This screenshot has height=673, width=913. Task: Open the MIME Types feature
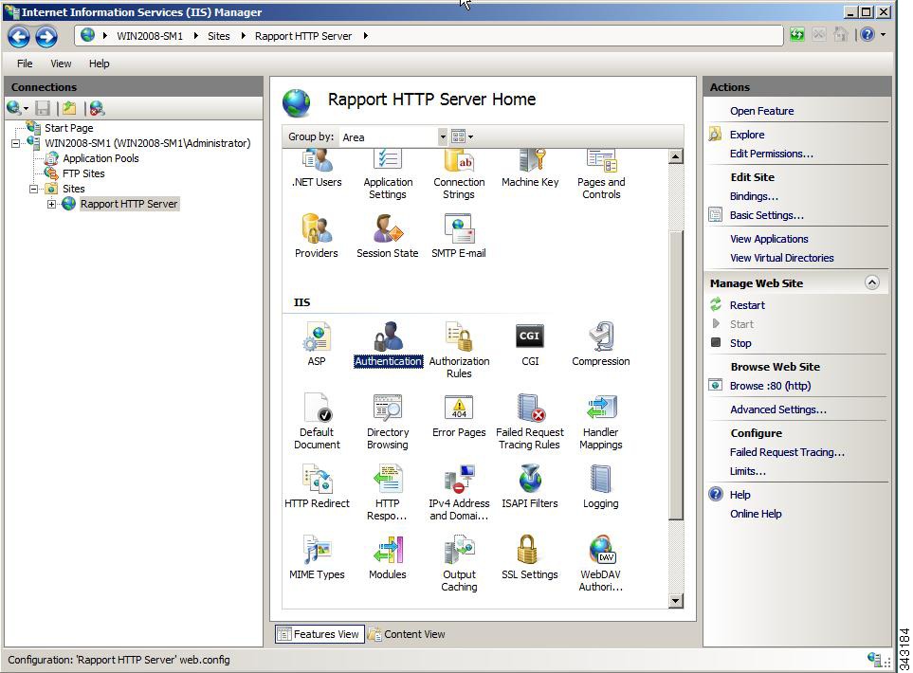click(x=317, y=557)
